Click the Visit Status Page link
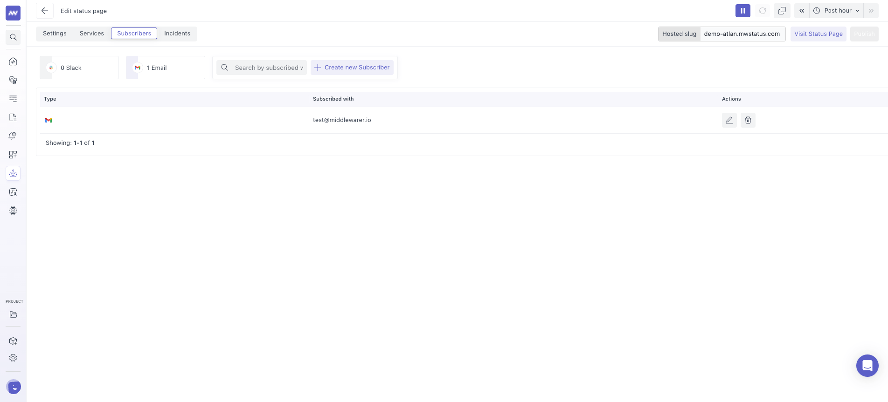 (x=819, y=34)
